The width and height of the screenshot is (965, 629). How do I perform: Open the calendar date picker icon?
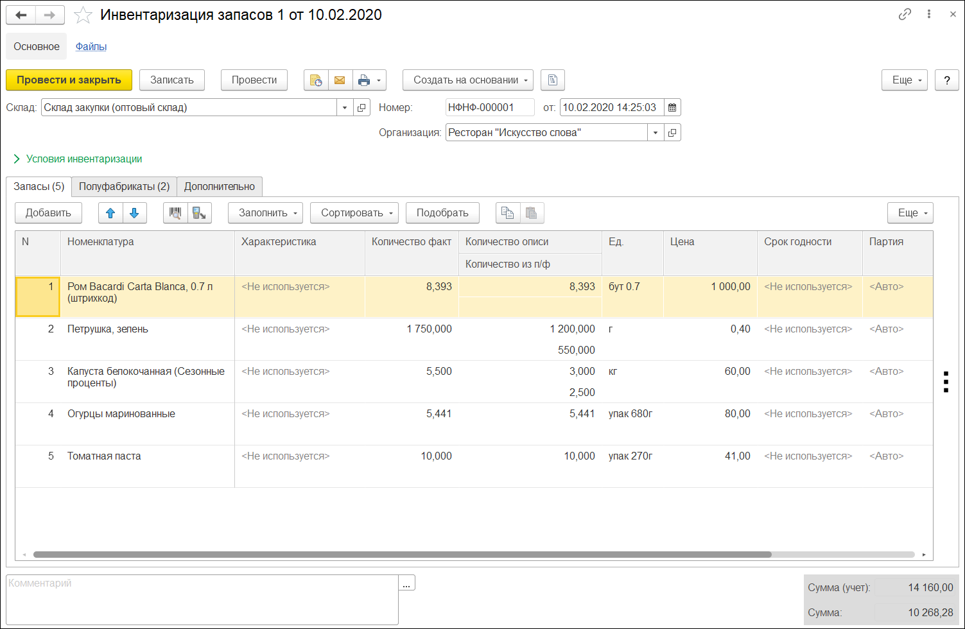coord(672,108)
